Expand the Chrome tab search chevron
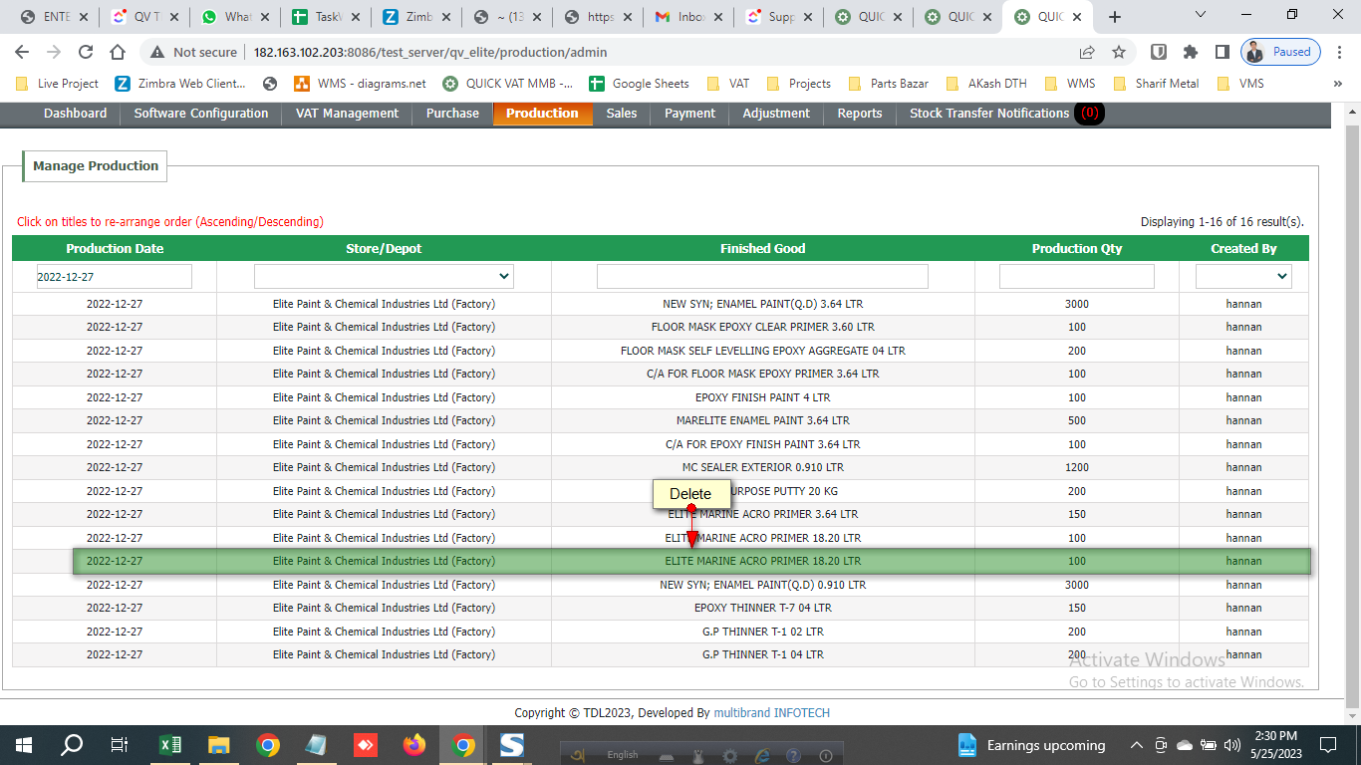The height and width of the screenshot is (765, 1361). coord(1201,15)
